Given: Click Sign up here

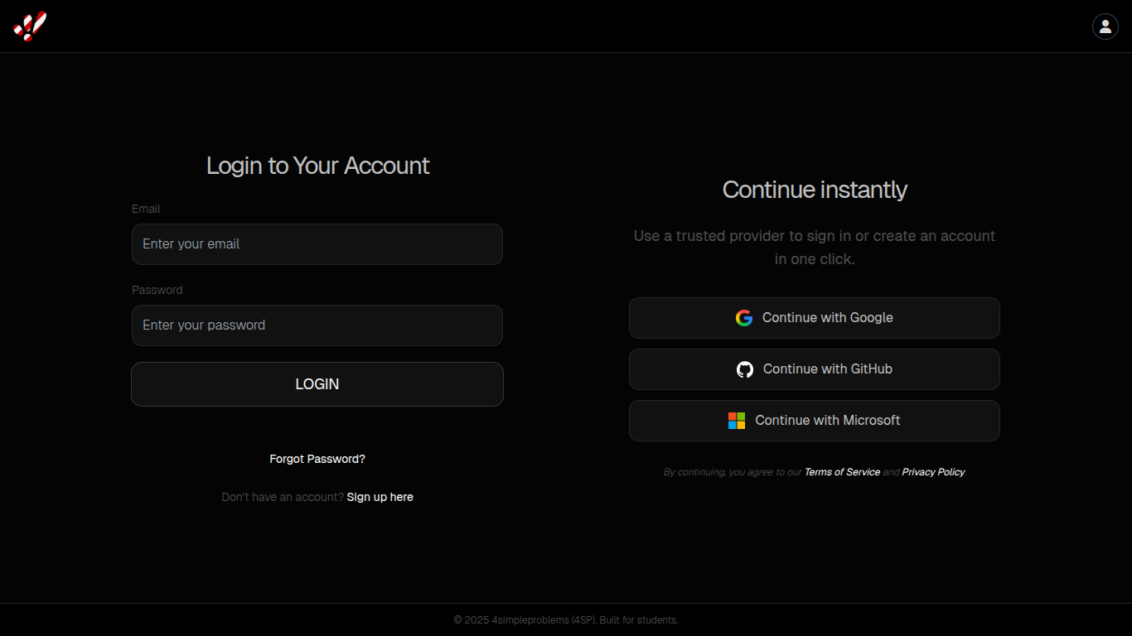Looking at the screenshot, I should (380, 497).
